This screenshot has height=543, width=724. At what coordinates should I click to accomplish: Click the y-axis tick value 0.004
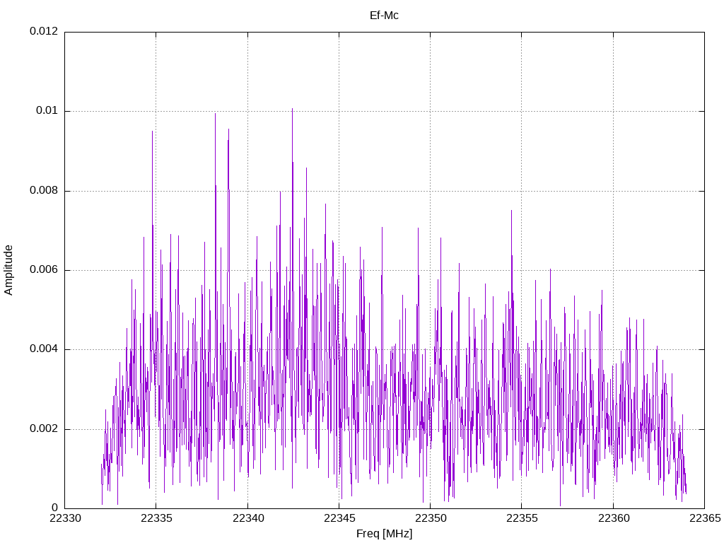point(44,349)
